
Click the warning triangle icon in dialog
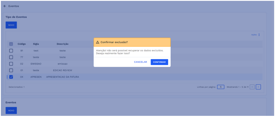click(x=98, y=42)
